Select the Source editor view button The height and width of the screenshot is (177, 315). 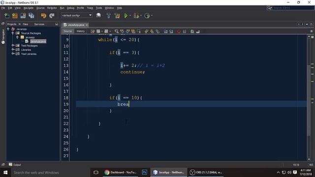tap(68, 31)
